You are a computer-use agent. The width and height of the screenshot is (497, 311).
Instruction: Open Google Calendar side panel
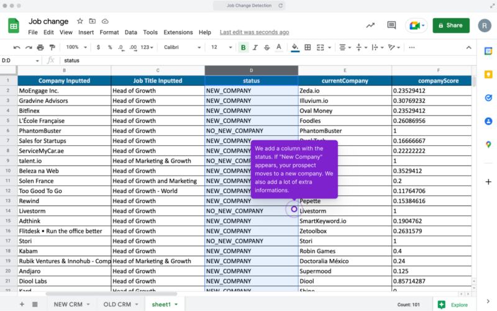point(488,52)
